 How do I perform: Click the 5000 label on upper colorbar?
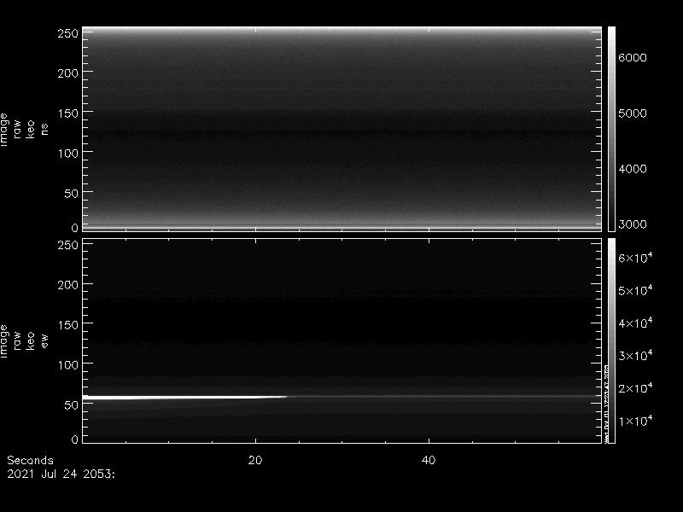[x=633, y=113]
